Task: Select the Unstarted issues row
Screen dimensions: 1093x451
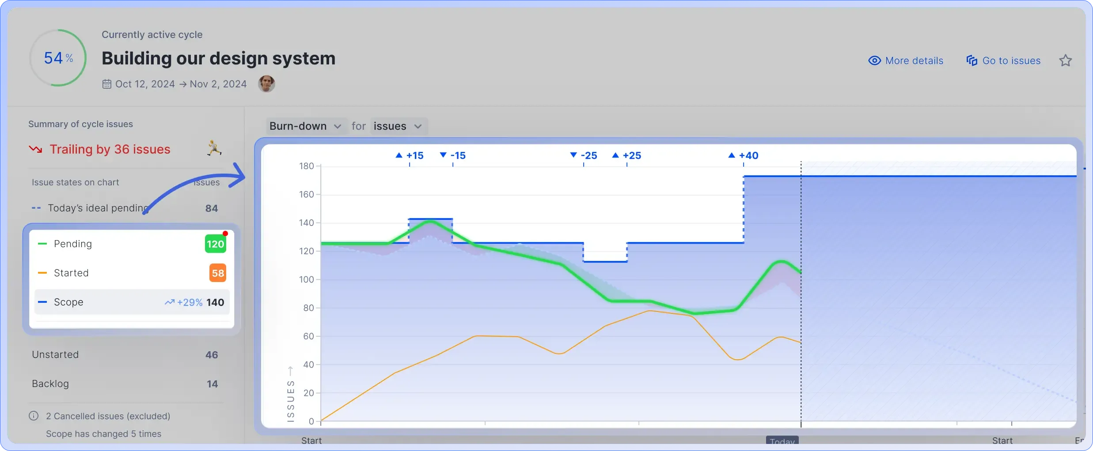Action: (125, 355)
